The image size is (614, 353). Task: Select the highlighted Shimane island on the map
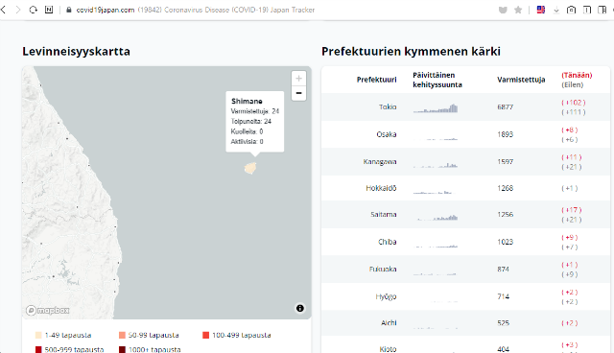(x=250, y=168)
